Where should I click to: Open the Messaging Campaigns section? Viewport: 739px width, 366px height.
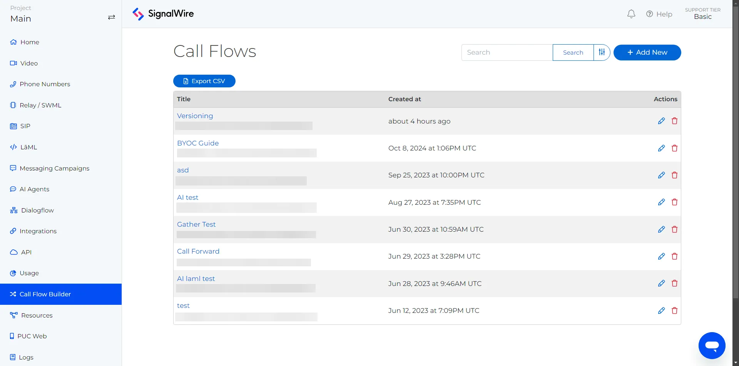click(55, 168)
